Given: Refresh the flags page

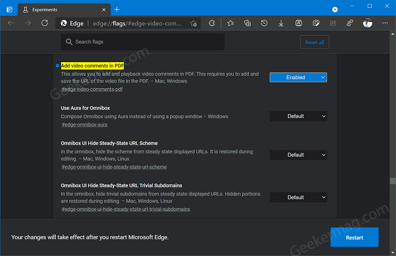Looking at the screenshot, I should pyautogui.click(x=45, y=23).
